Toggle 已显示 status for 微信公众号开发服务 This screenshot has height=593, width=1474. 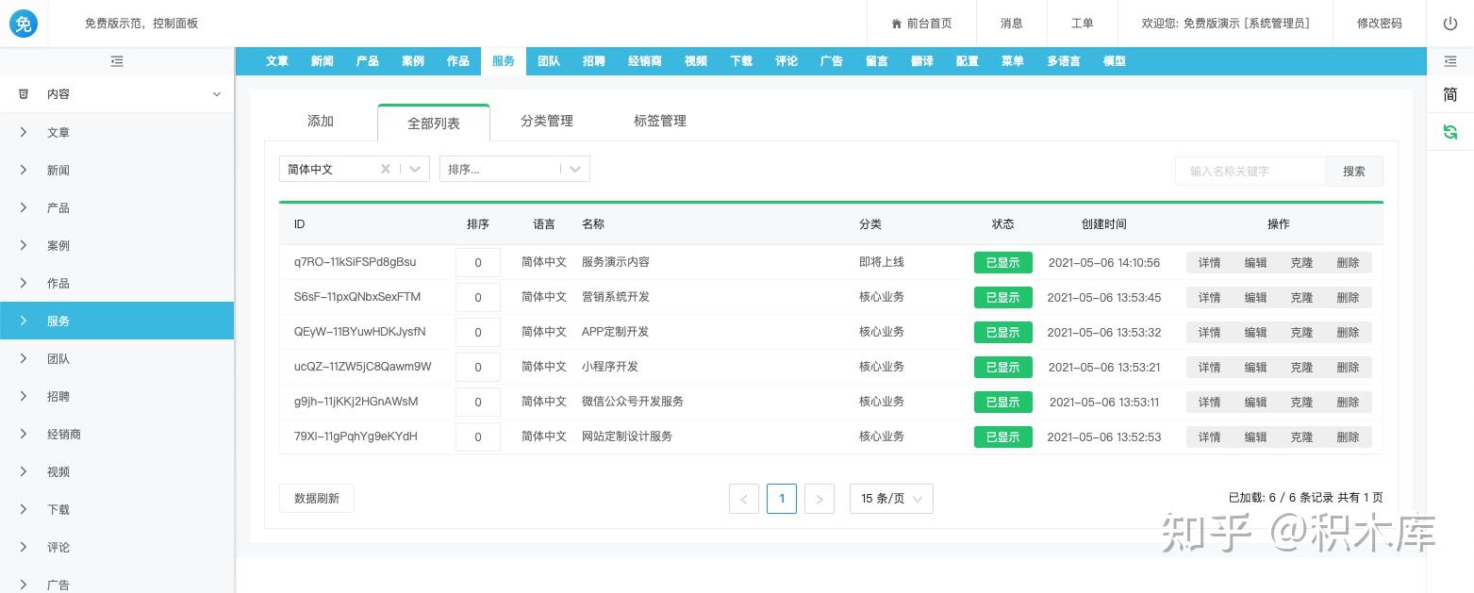pyautogui.click(x=1003, y=403)
